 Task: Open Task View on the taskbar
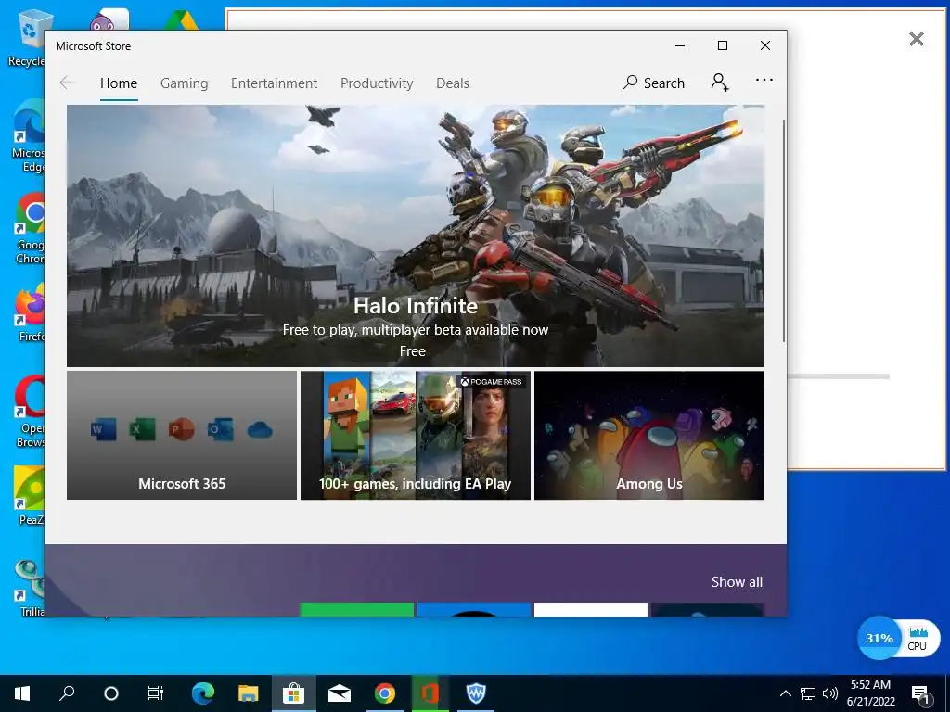click(x=156, y=693)
